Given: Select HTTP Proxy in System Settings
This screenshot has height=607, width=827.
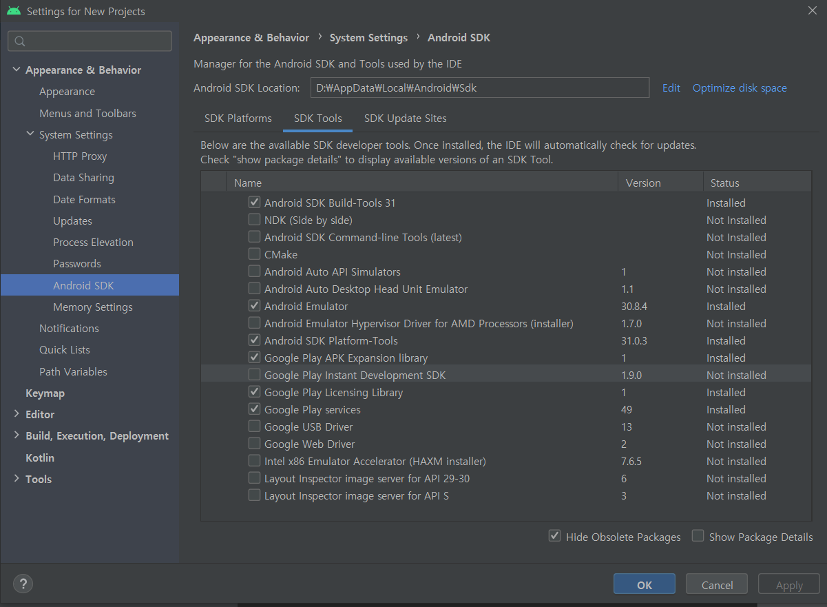Looking at the screenshot, I should point(80,156).
